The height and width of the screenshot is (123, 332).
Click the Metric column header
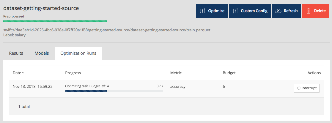(176, 73)
